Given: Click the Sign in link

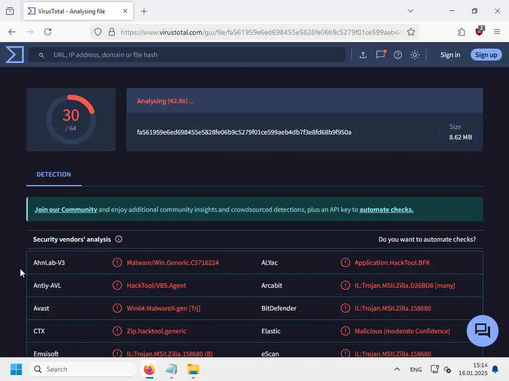Looking at the screenshot, I should coord(450,55).
